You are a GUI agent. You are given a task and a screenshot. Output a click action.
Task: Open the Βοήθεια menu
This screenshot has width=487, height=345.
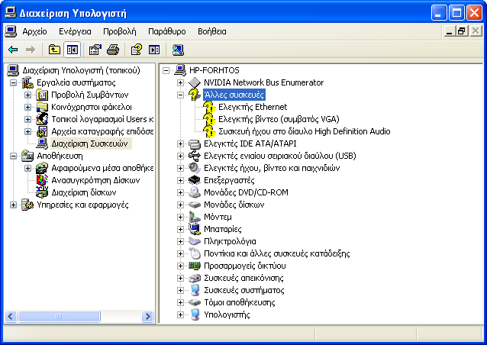[212, 31]
